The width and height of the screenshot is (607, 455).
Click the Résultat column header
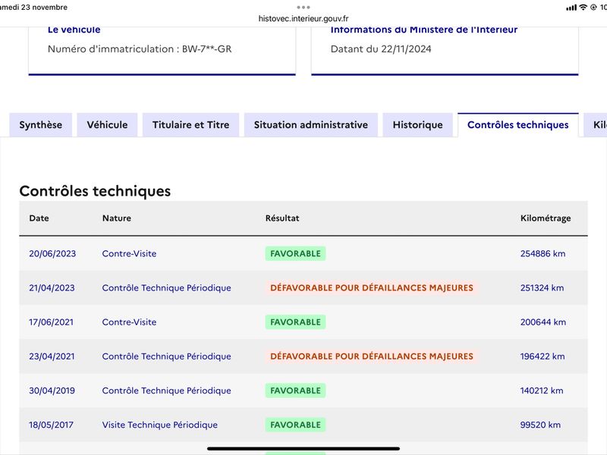282,218
